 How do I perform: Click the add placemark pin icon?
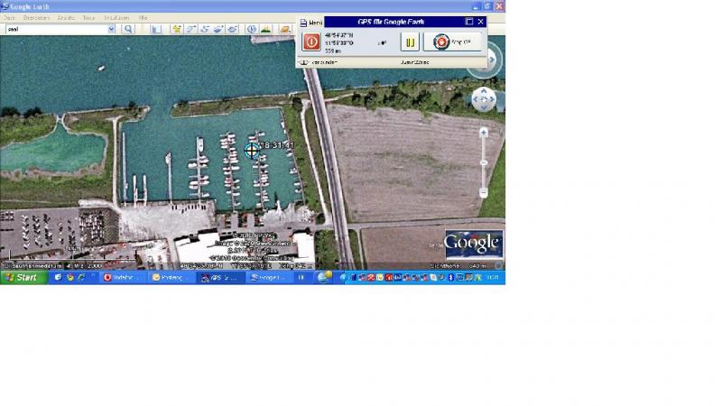[176, 29]
